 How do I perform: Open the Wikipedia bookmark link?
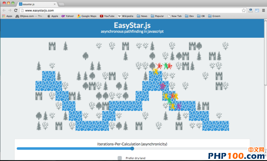point(125,16)
